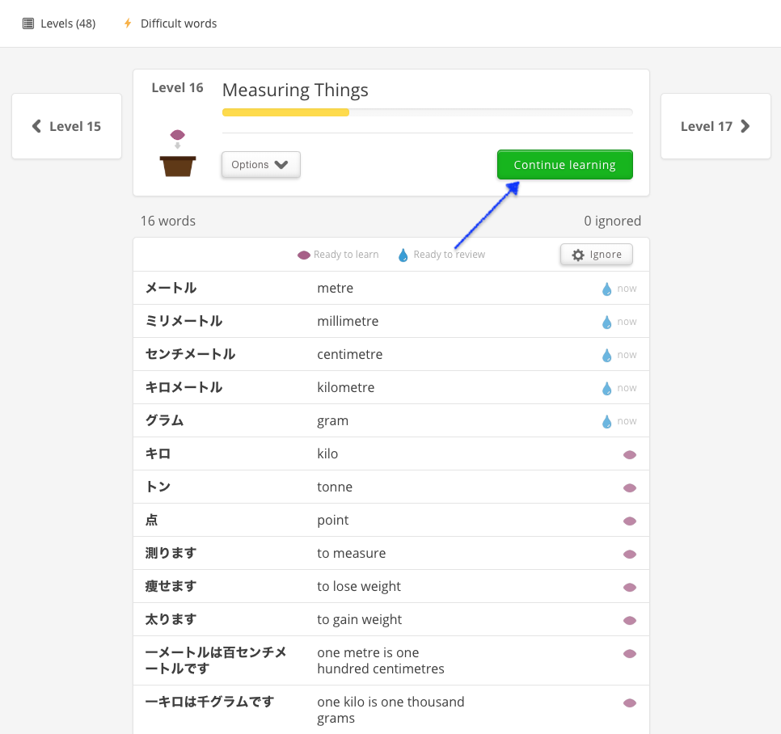The width and height of the screenshot is (781, 734).
Task: Open the Options dropdown
Action: 261,164
